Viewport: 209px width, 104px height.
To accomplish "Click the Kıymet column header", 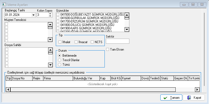I will pos(131,78).
